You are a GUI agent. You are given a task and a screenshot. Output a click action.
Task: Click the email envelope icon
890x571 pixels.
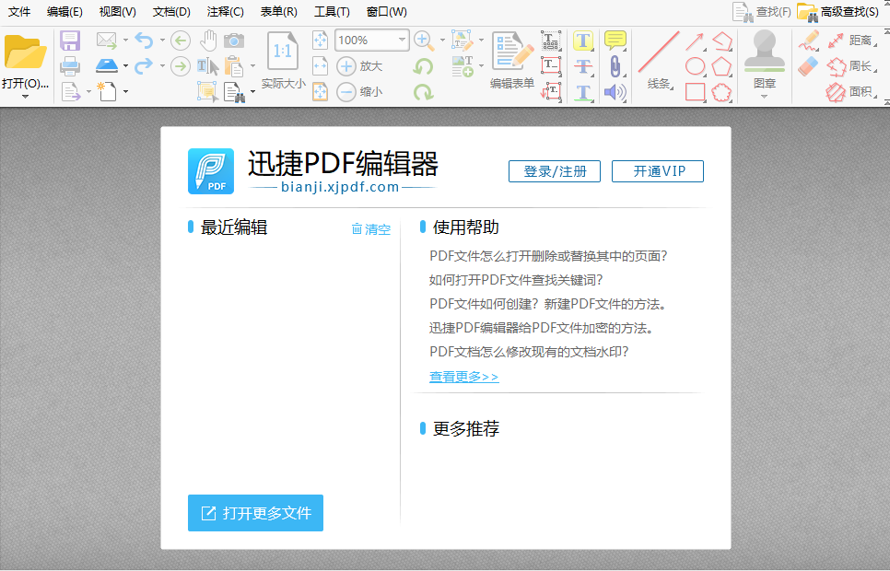pos(106,41)
